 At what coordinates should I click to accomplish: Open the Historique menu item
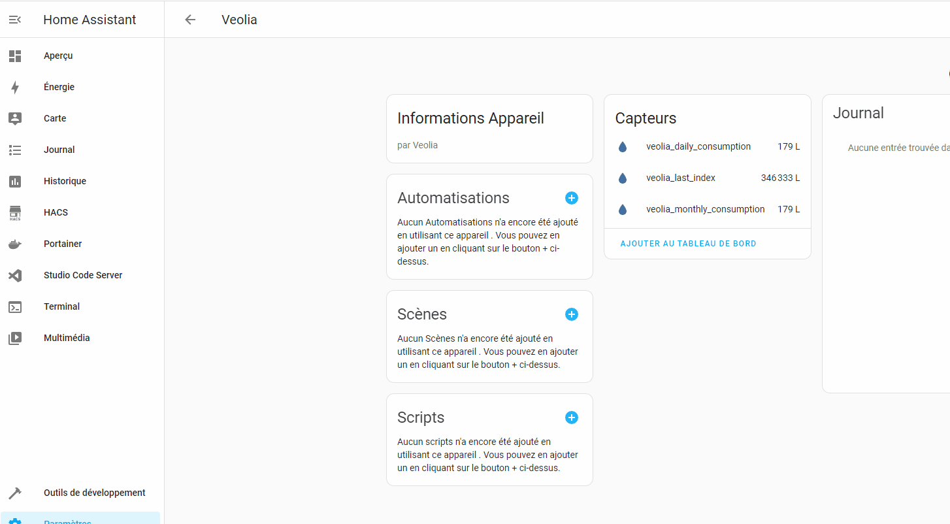pyautogui.click(x=80, y=182)
